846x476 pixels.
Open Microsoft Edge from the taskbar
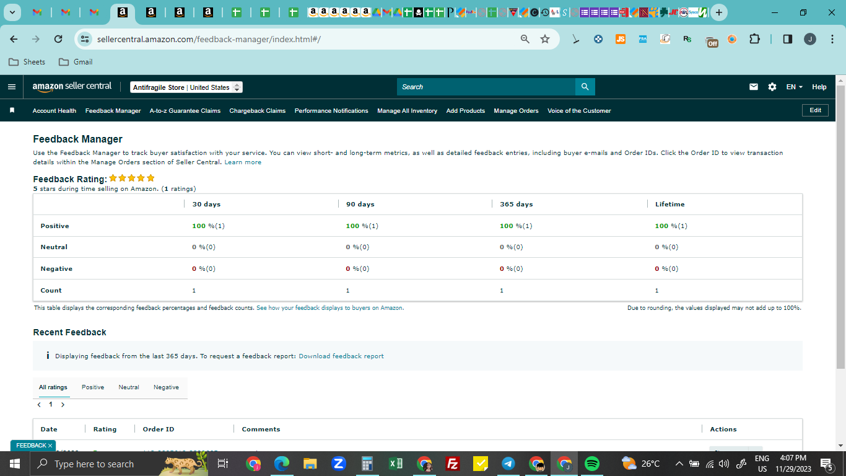(282, 464)
